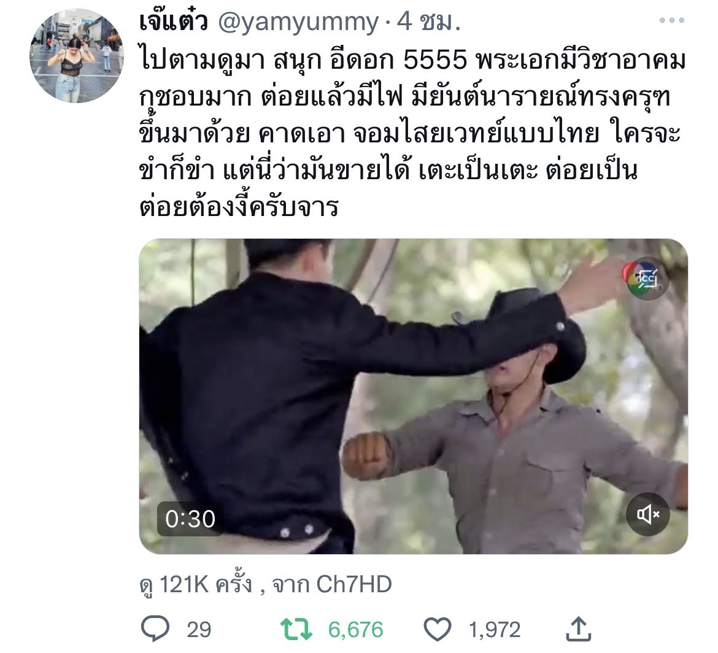Open the three-dot more options menu

coord(672,20)
